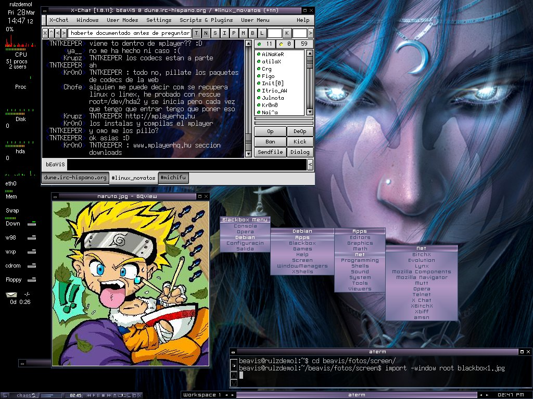Toggle channel mode T (topic lock) in X-Chat

tap(196, 33)
